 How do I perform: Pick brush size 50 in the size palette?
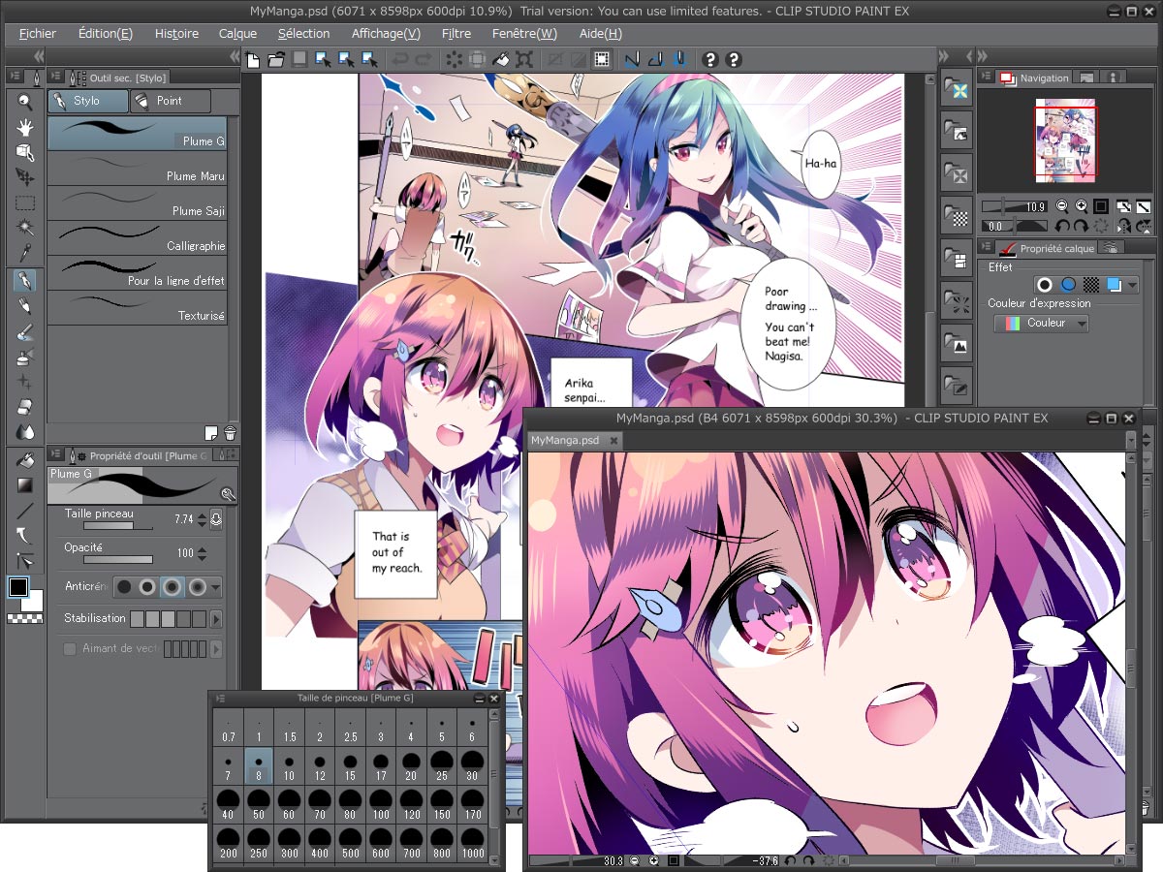coord(259,806)
